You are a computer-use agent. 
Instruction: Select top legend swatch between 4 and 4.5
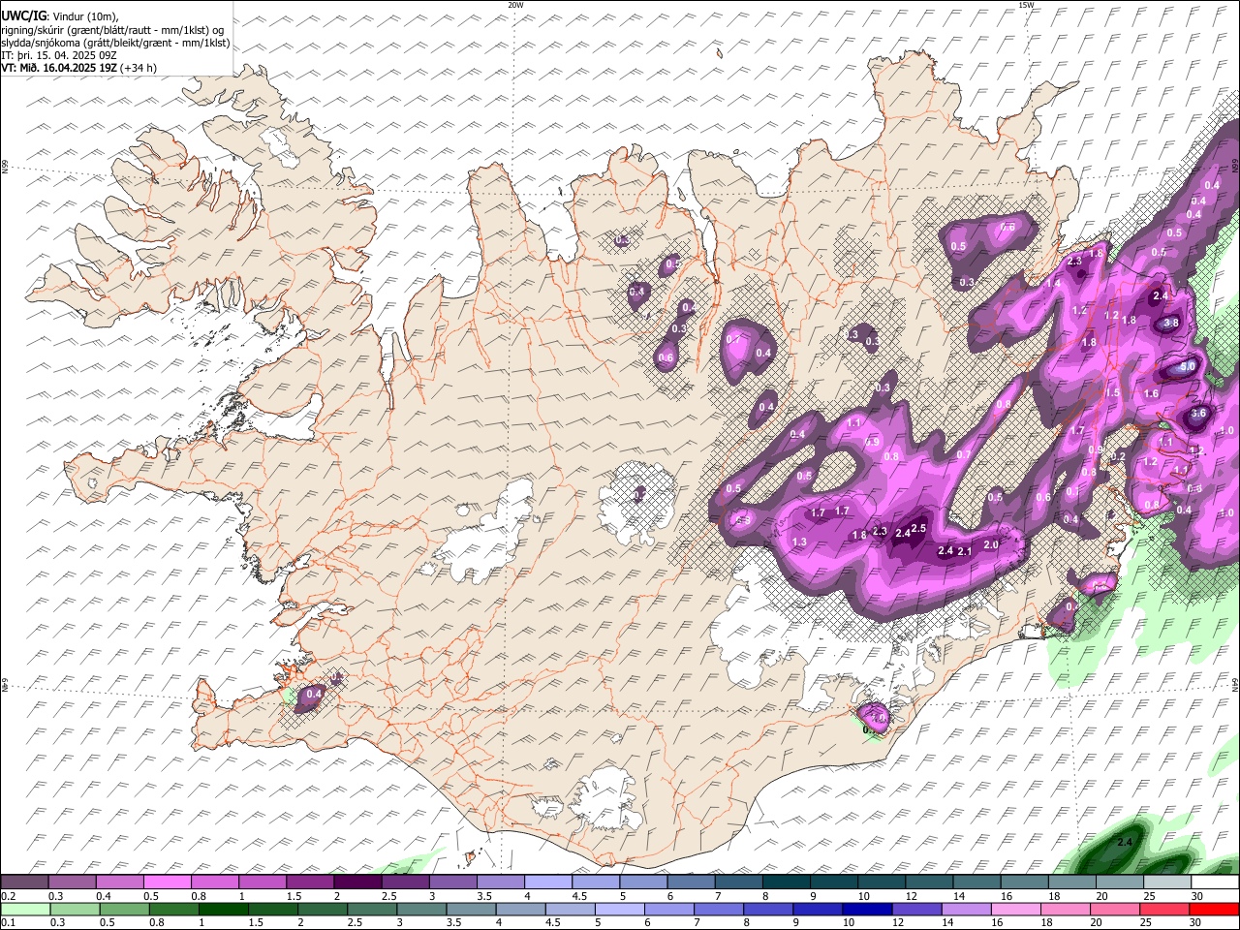tap(548, 883)
